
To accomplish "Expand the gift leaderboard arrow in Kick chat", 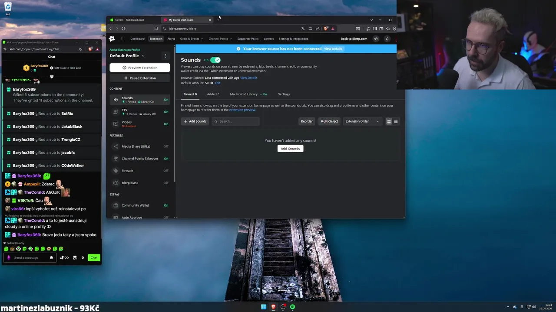I will (51, 77).
